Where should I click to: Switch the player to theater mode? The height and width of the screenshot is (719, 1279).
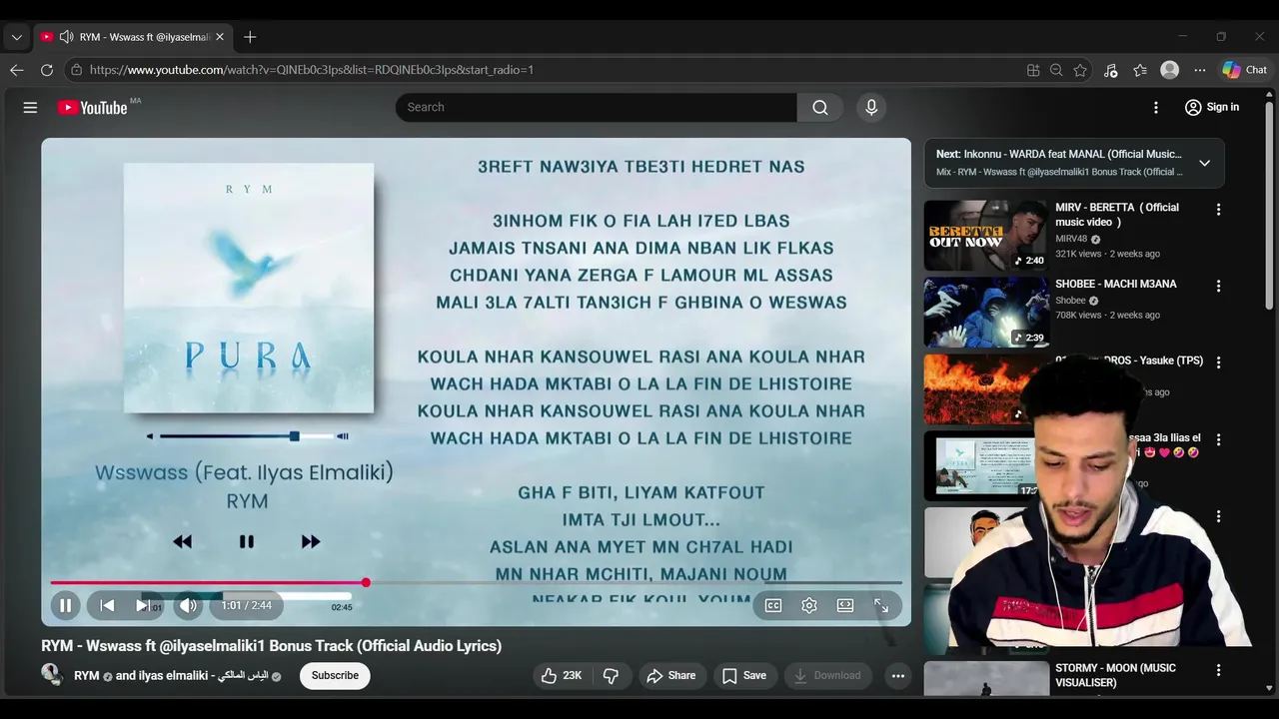coord(845,605)
